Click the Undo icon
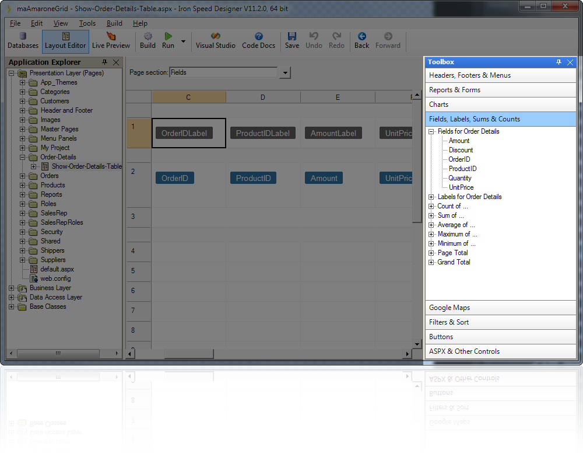This screenshot has height=467, width=583. coord(314,41)
